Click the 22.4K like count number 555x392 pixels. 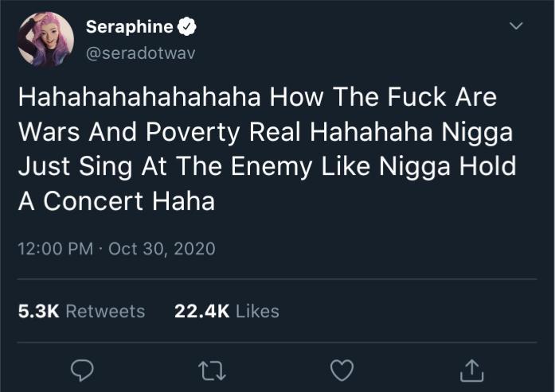pyautogui.click(x=201, y=311)
